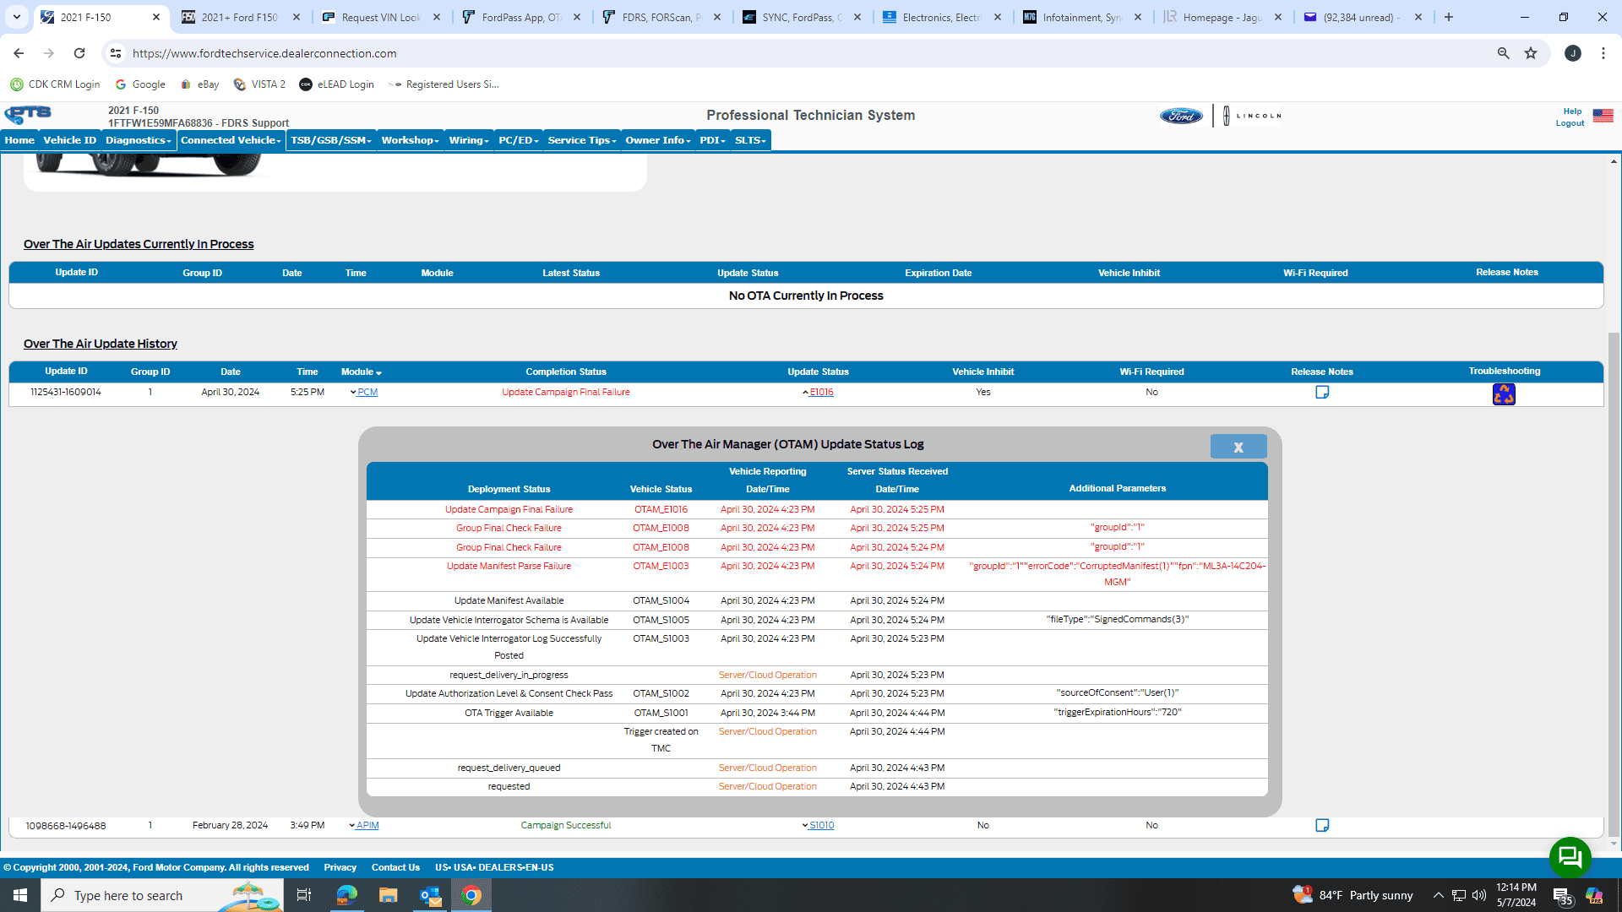Open Outlook from the taskbar
The image size is (1622, 912).
click(430, 895)
